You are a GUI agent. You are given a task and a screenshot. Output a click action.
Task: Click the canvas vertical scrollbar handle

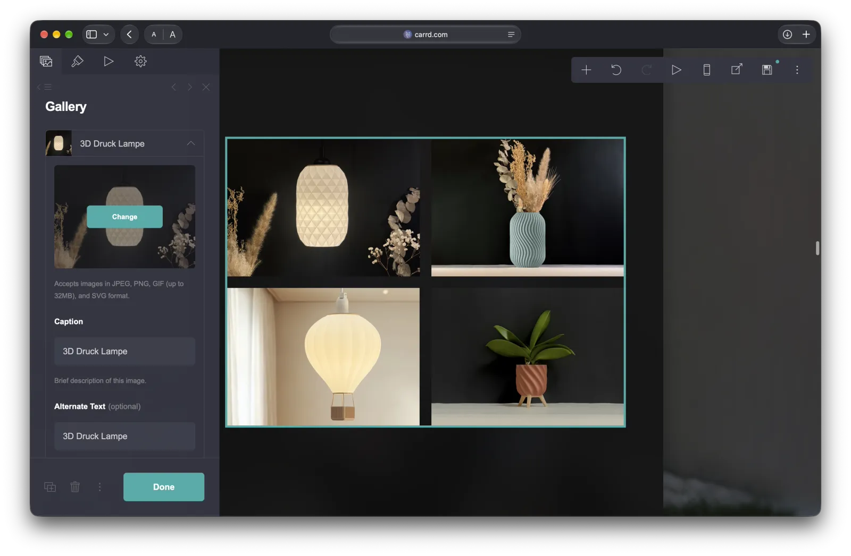pyautogui.click(x=817, y=248)
